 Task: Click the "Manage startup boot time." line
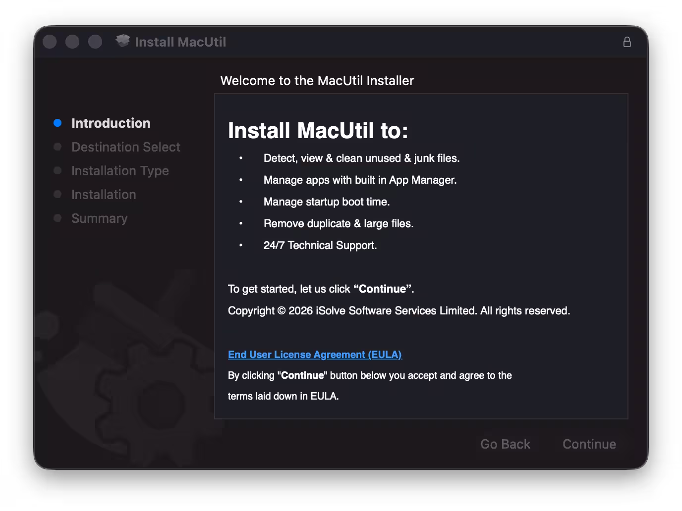pos(327,202)
